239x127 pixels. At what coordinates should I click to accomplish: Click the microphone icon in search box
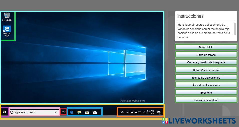coord(56,112)
